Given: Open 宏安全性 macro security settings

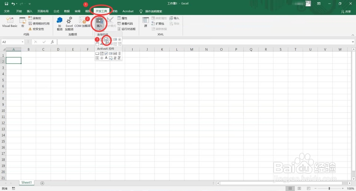Looking at the screenshot, I should 36,29.
